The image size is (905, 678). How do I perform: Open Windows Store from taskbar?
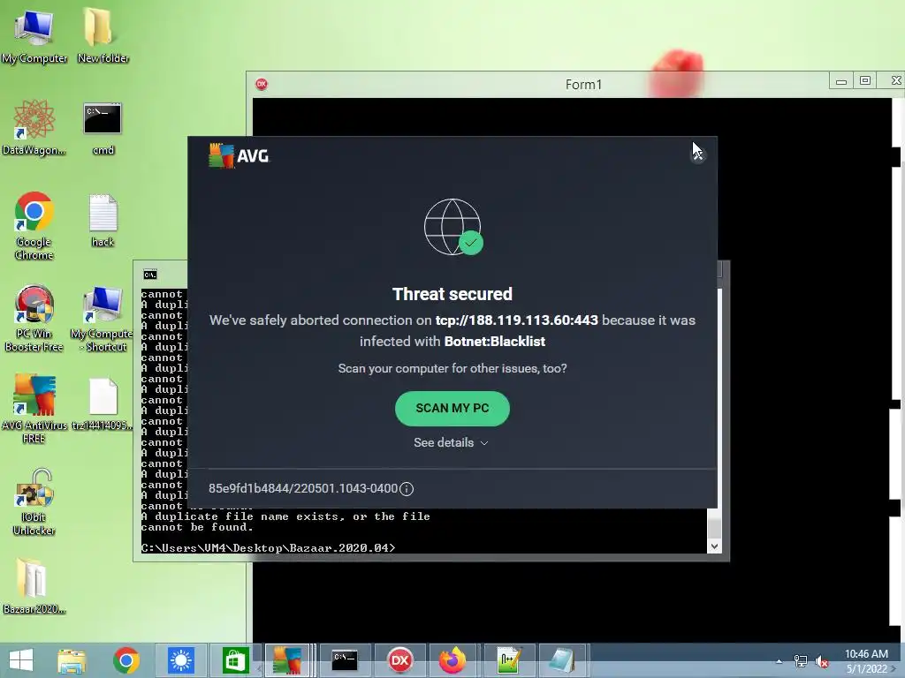click(234, 660)
